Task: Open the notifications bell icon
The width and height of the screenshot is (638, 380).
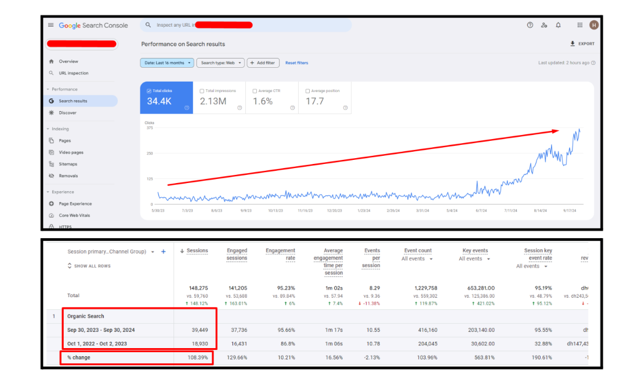Action: click(558, 25)
